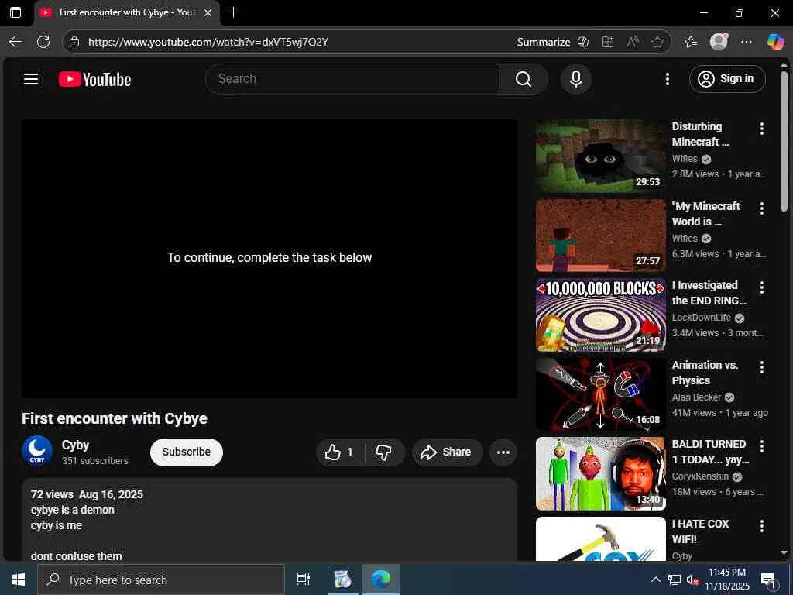Open the LockDownLife channel link
This screenshot has height=595, width=793.
(x=701, y=317)
